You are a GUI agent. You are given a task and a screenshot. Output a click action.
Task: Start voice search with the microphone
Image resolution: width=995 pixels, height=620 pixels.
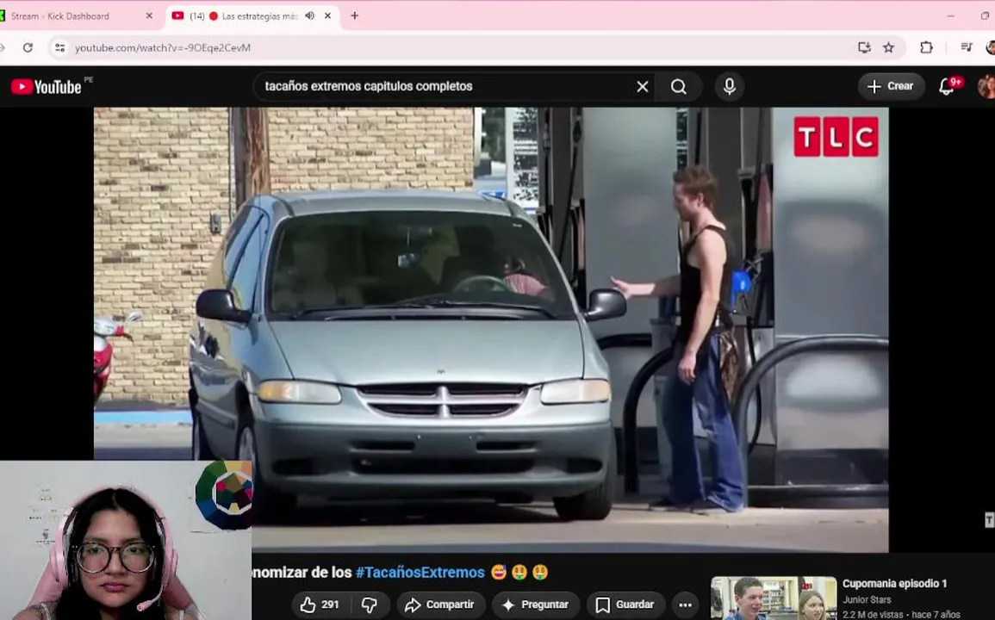(x=729, y=86)
